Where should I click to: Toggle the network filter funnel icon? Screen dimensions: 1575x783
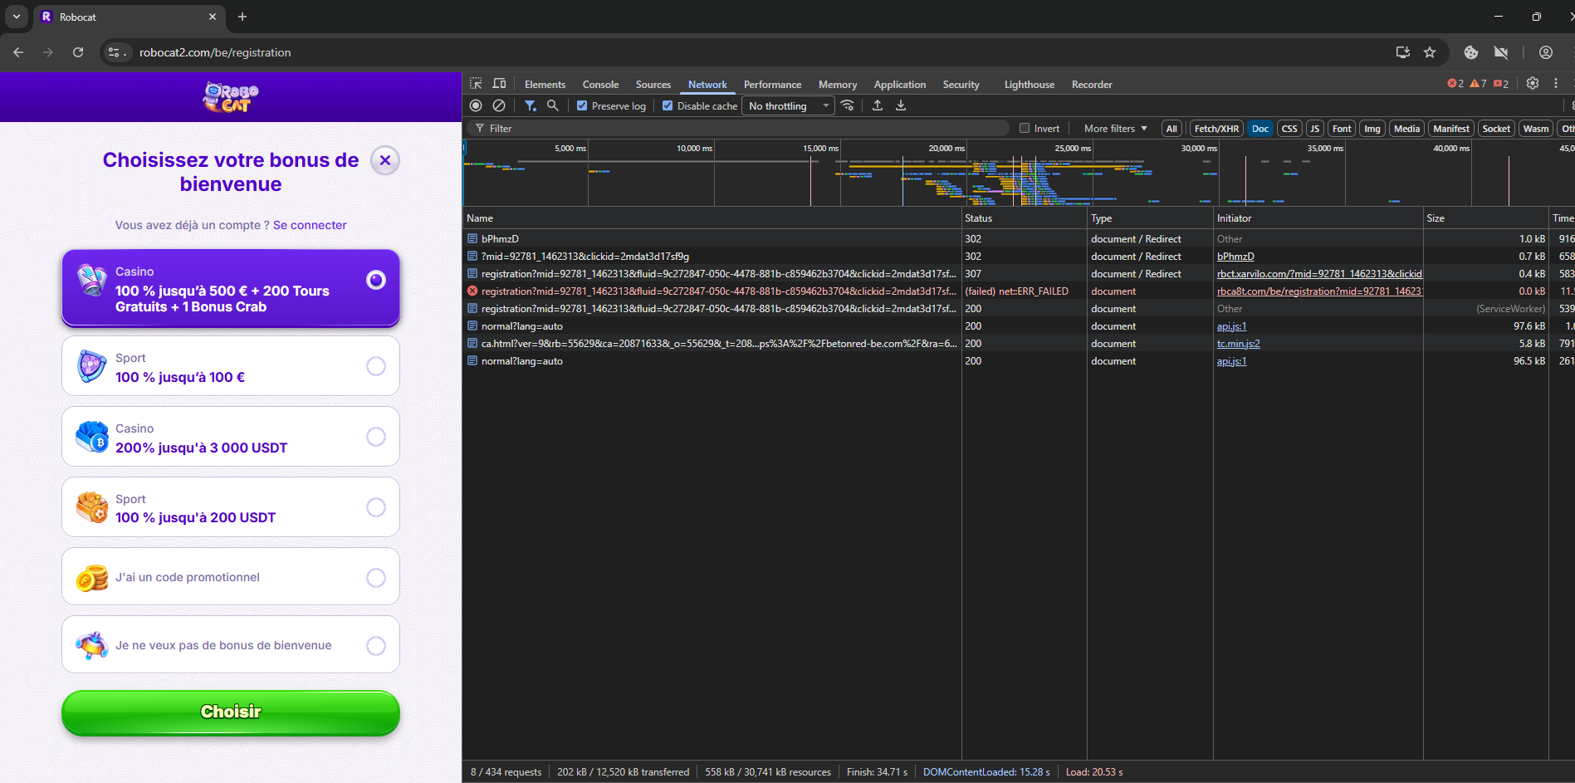[530, 105]
